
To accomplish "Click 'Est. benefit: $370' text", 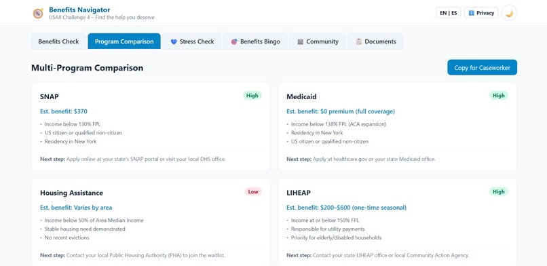I will coord(64,111).
